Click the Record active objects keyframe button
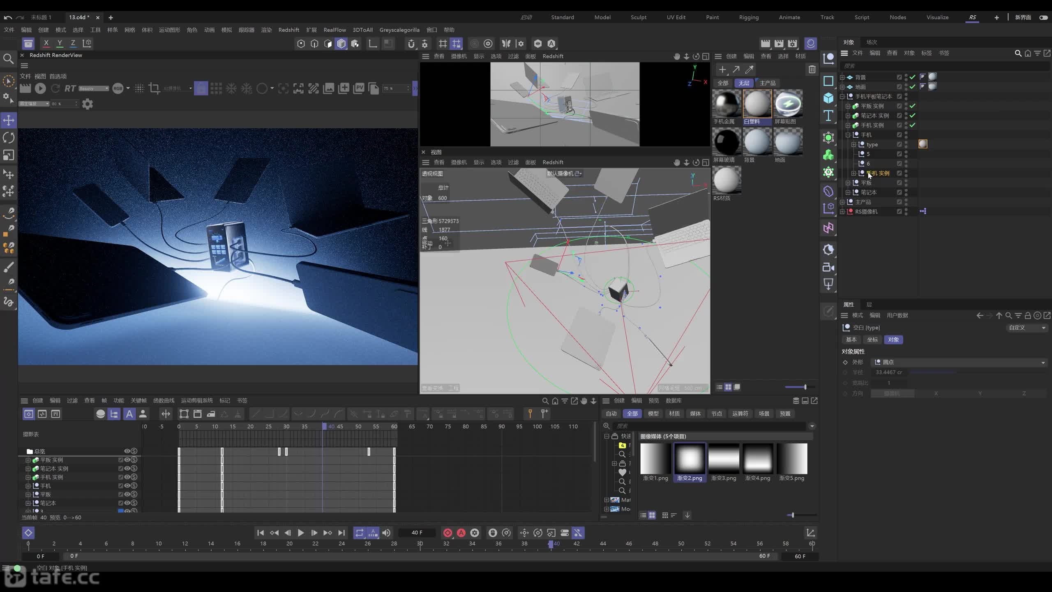 click(448, 533)
